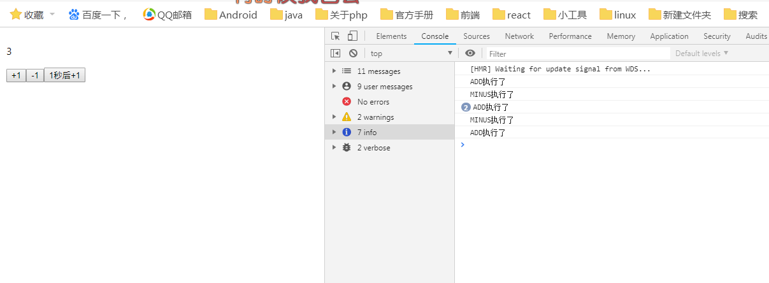Click the verbose bug icon
769x283 pixels.
click(x=347, y=147)
